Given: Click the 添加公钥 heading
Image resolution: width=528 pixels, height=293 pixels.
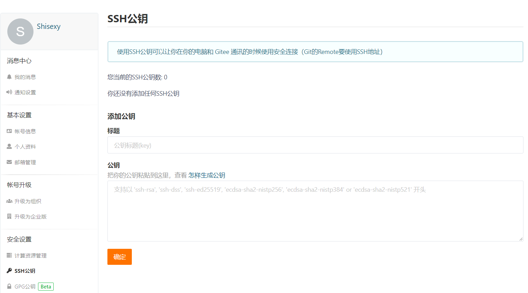Looking at the screenshot, I should click(x=121, y=116).
